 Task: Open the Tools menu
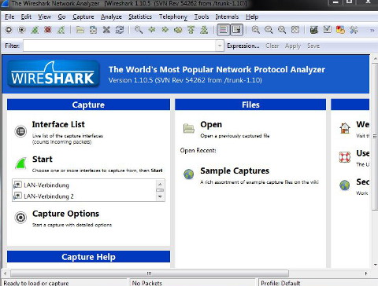[202, 16]
